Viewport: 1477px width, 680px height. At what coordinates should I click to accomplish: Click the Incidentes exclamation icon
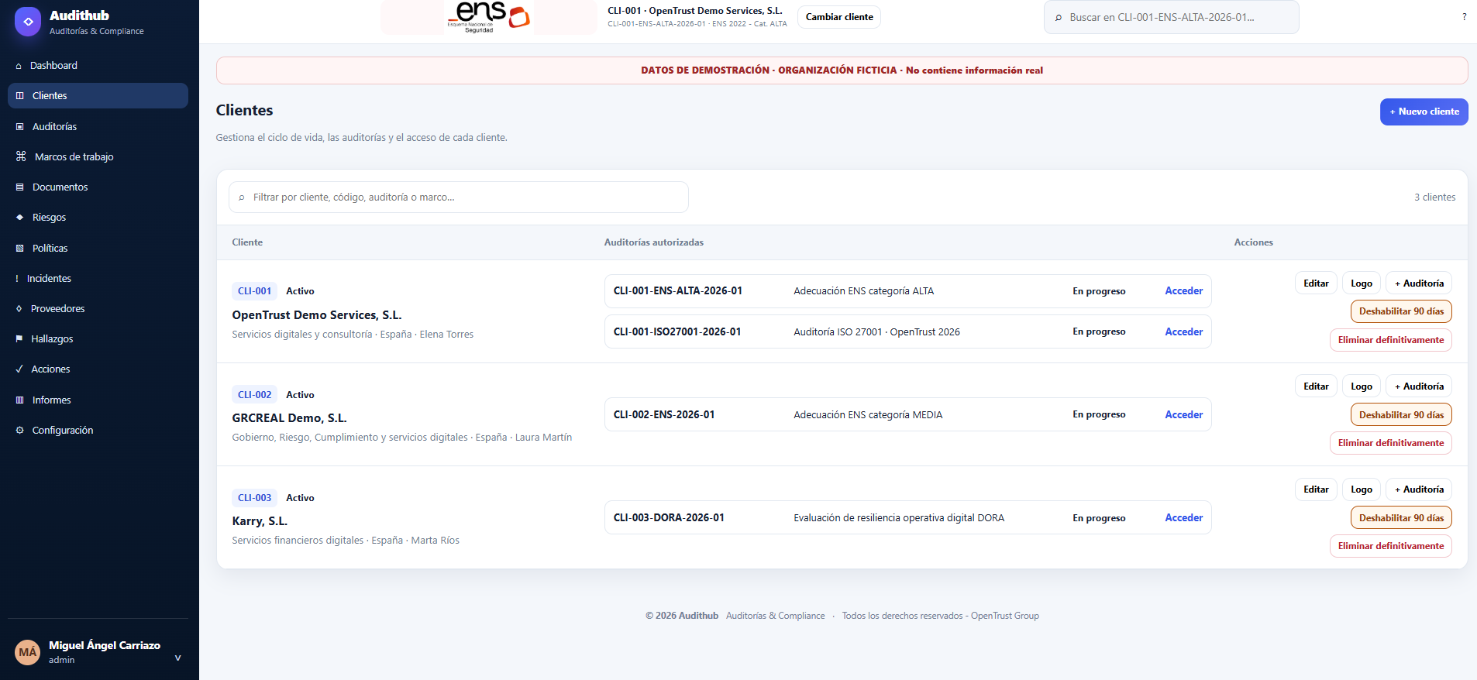point(17,279)
